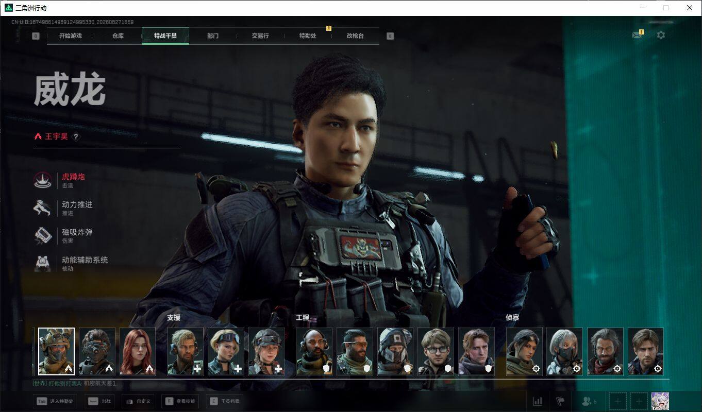Open the player avatar in bottom corner
This screenshot has height=412, width=702.
coord(660,401)
